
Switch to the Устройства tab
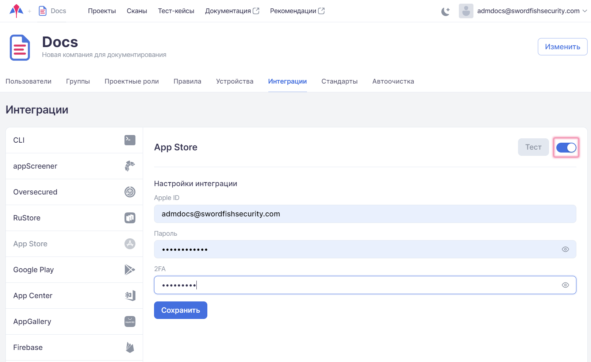coord(234,81)
